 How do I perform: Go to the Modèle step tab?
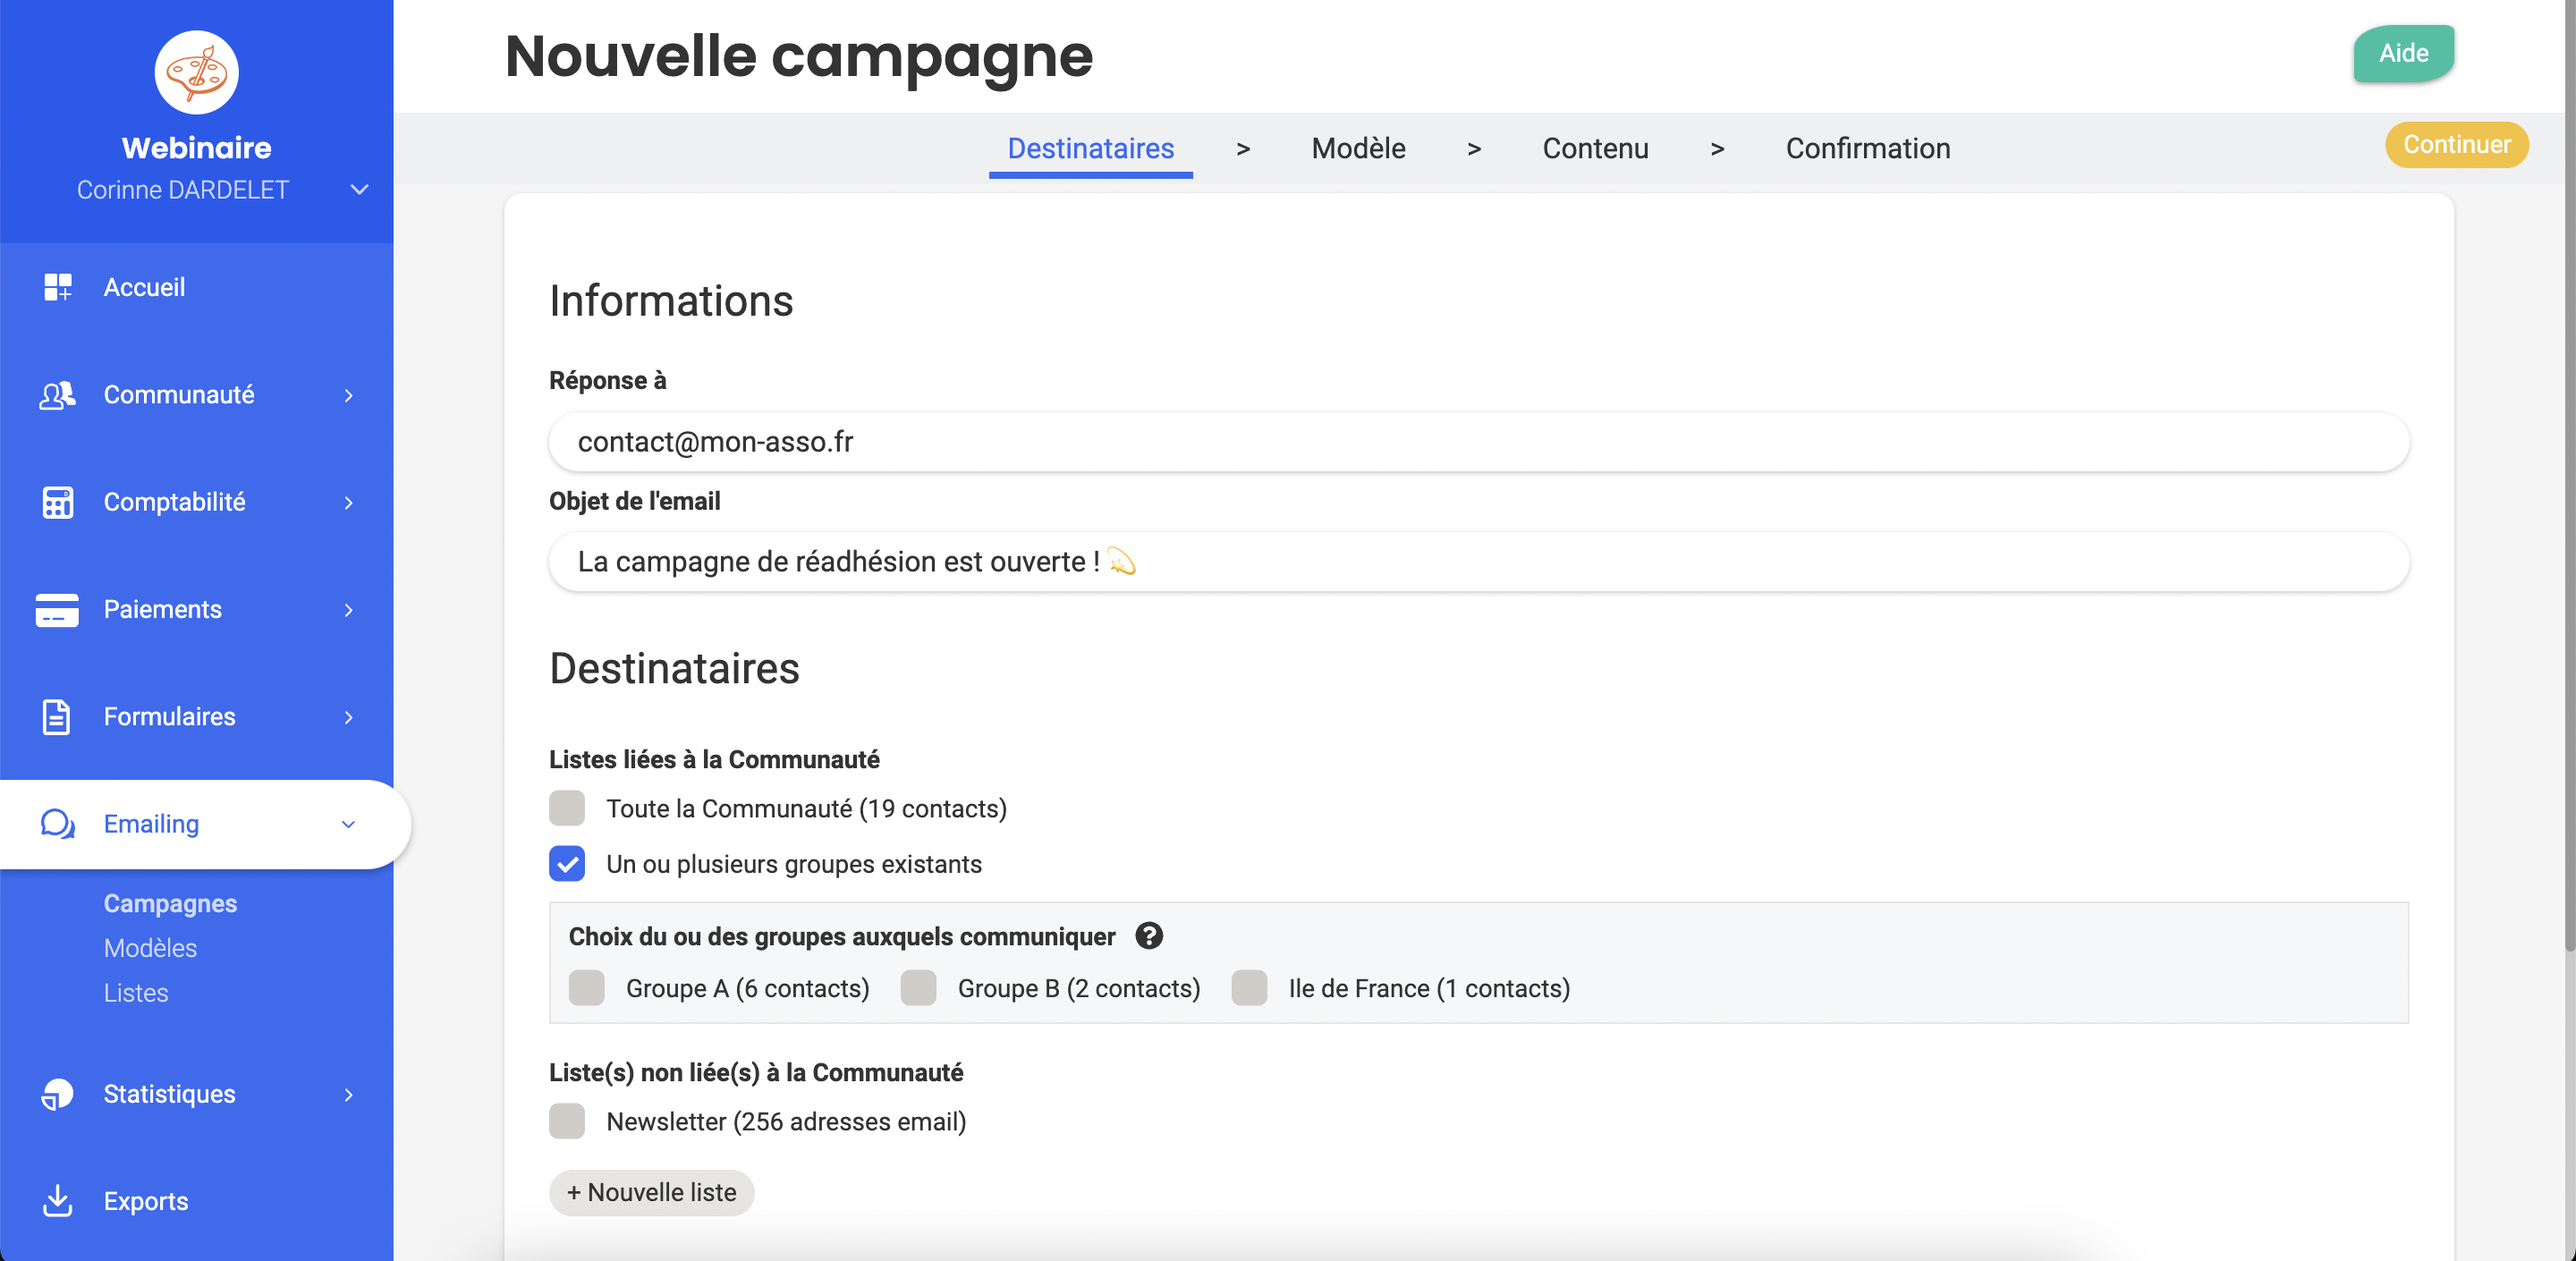1358,148
